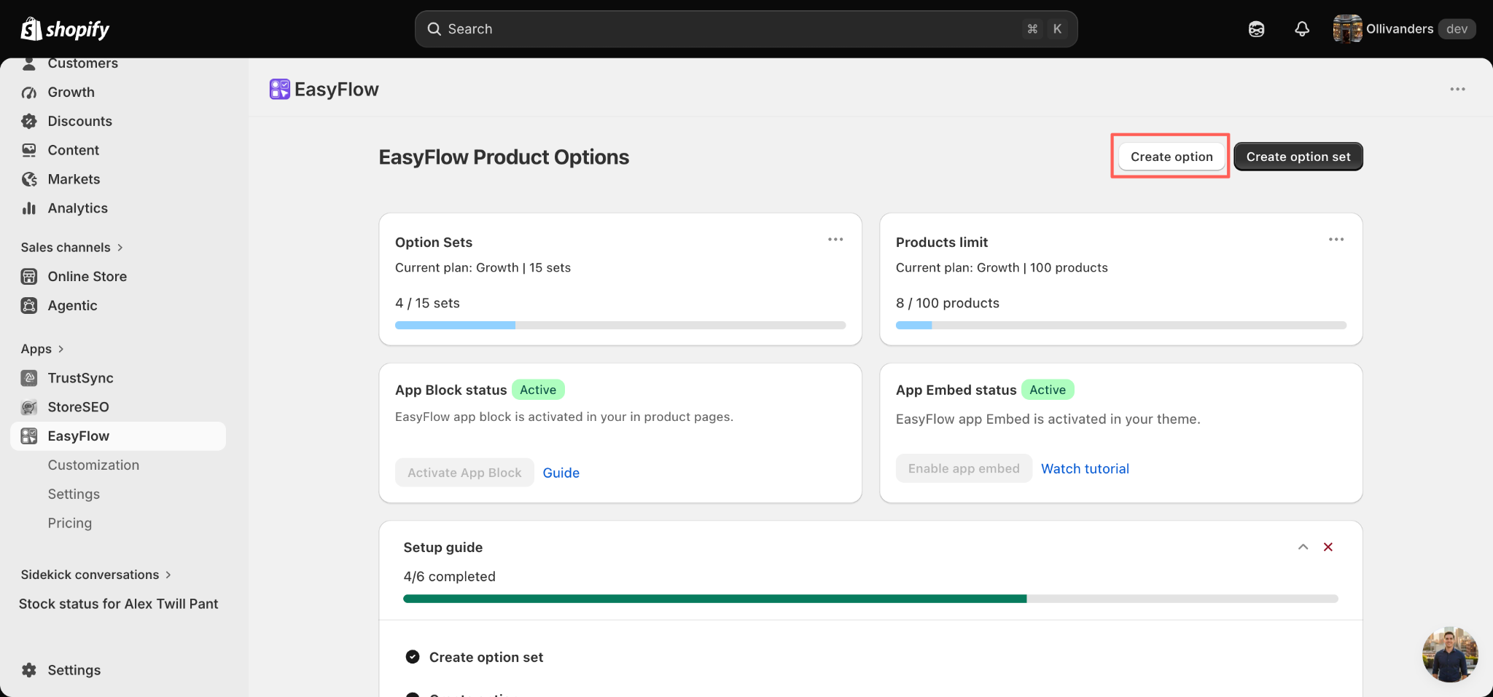This screenshot has width=1493, height=697.
Task: Collapse the Setup guide
Action: tap(1303, 547)
